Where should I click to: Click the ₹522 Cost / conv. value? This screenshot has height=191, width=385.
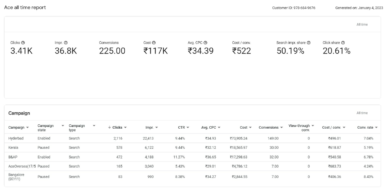[x=242, y=51]
